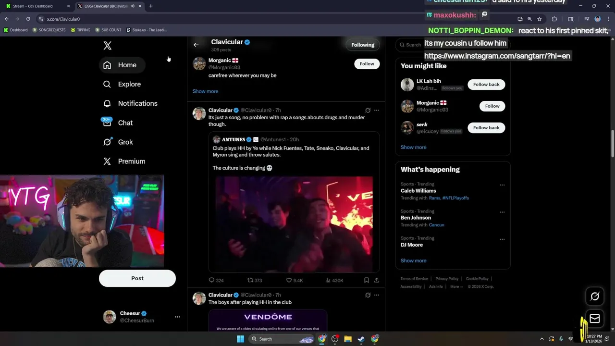The height and width of the screenshot is (346, 615).
Task: Open floating Grok button
Action: pyautogui.click(x=595, y=297)
